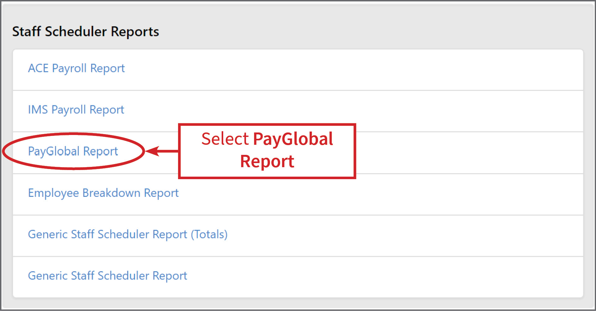Click the red annotation box labeled Select PayGlobal Report
Image resolution: width=596 pixels, height=311 pixels.
pyautogui.click(x=267, y=150)
